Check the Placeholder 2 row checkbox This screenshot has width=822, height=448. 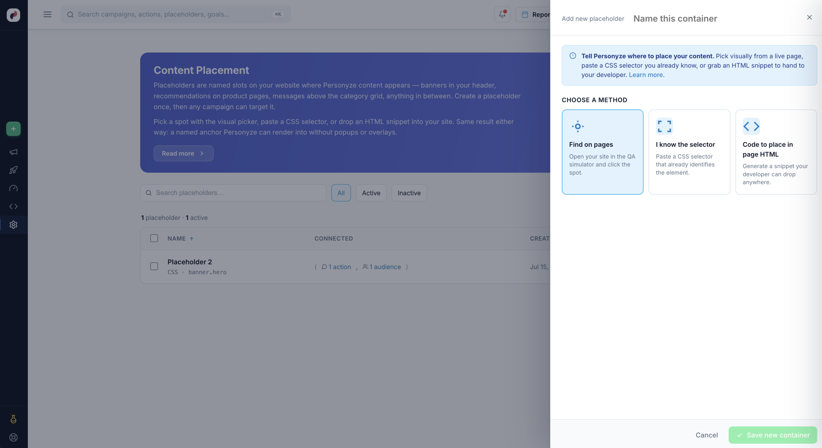tap(154, 266)
